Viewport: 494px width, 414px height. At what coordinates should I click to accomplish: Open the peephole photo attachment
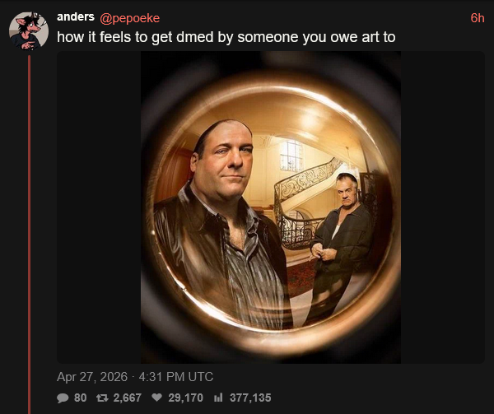271,207
